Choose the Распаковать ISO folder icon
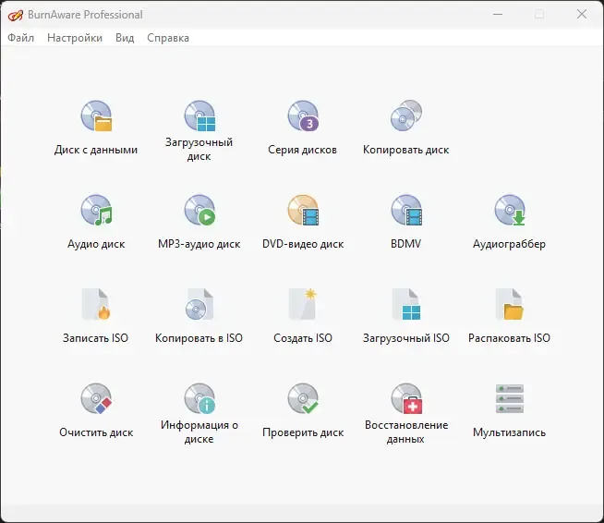This screenshot has height=523, width=604. click(509, 304)
